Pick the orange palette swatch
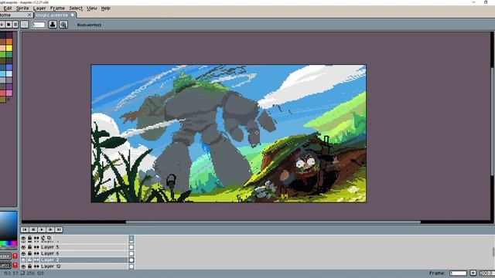 tap(9, 42)
